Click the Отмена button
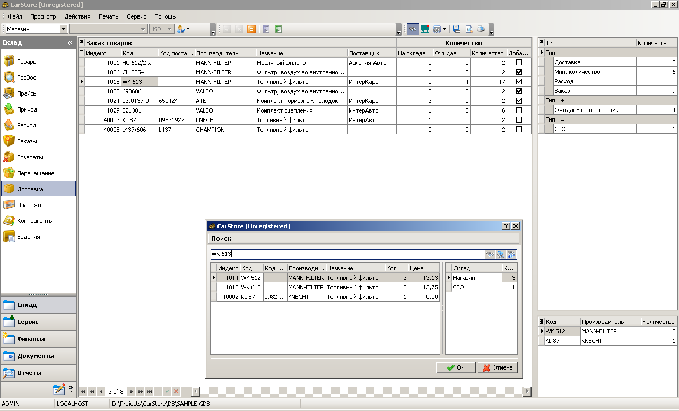This screenshot has width=679, height=411. (497, 367)
